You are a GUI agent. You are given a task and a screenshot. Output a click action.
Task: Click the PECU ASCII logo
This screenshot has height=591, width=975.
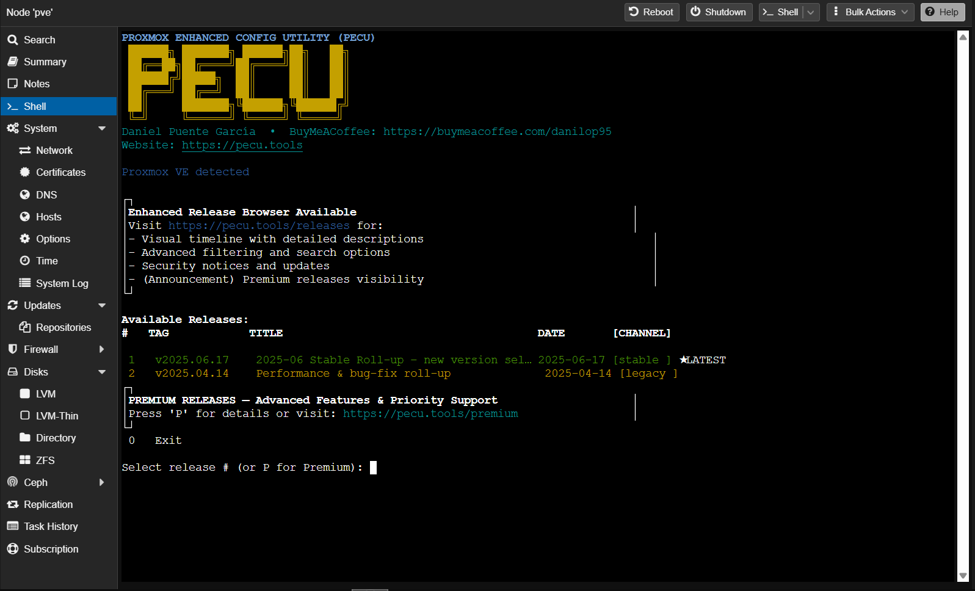[x=237, y=82]
